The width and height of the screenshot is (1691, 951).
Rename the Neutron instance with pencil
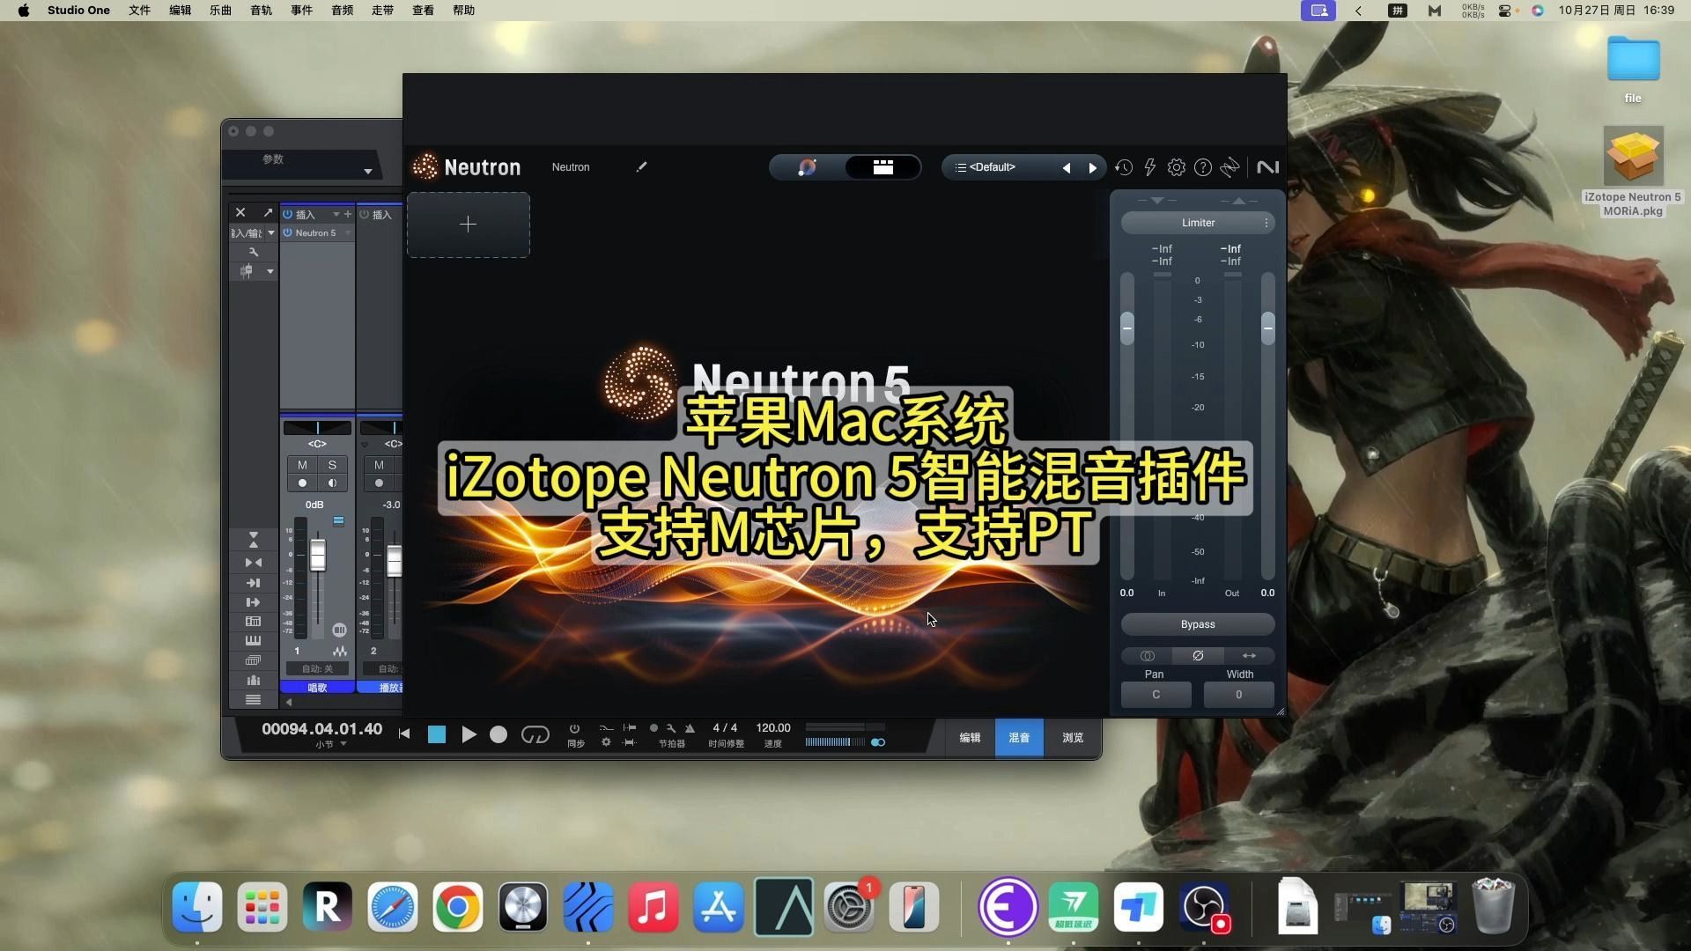pyautogui.click(x=641, y=167)
